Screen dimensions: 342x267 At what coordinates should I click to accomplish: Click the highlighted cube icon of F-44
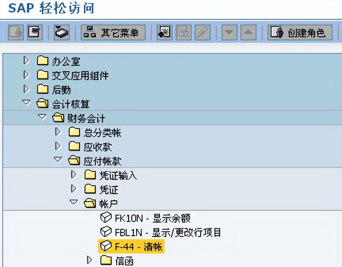tap(106, 246)
